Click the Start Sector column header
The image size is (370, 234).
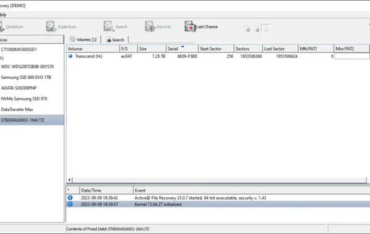coord(216,49)
